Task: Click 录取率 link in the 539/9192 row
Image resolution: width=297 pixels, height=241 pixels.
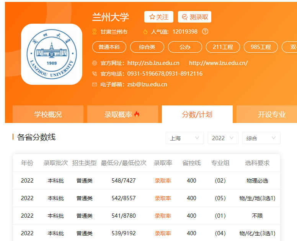Action: [x=163, y=233]
